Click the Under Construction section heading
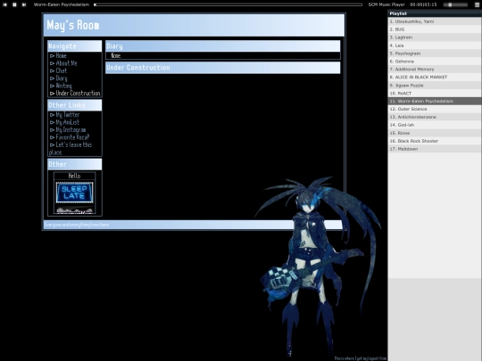 (x=223, y=68)
